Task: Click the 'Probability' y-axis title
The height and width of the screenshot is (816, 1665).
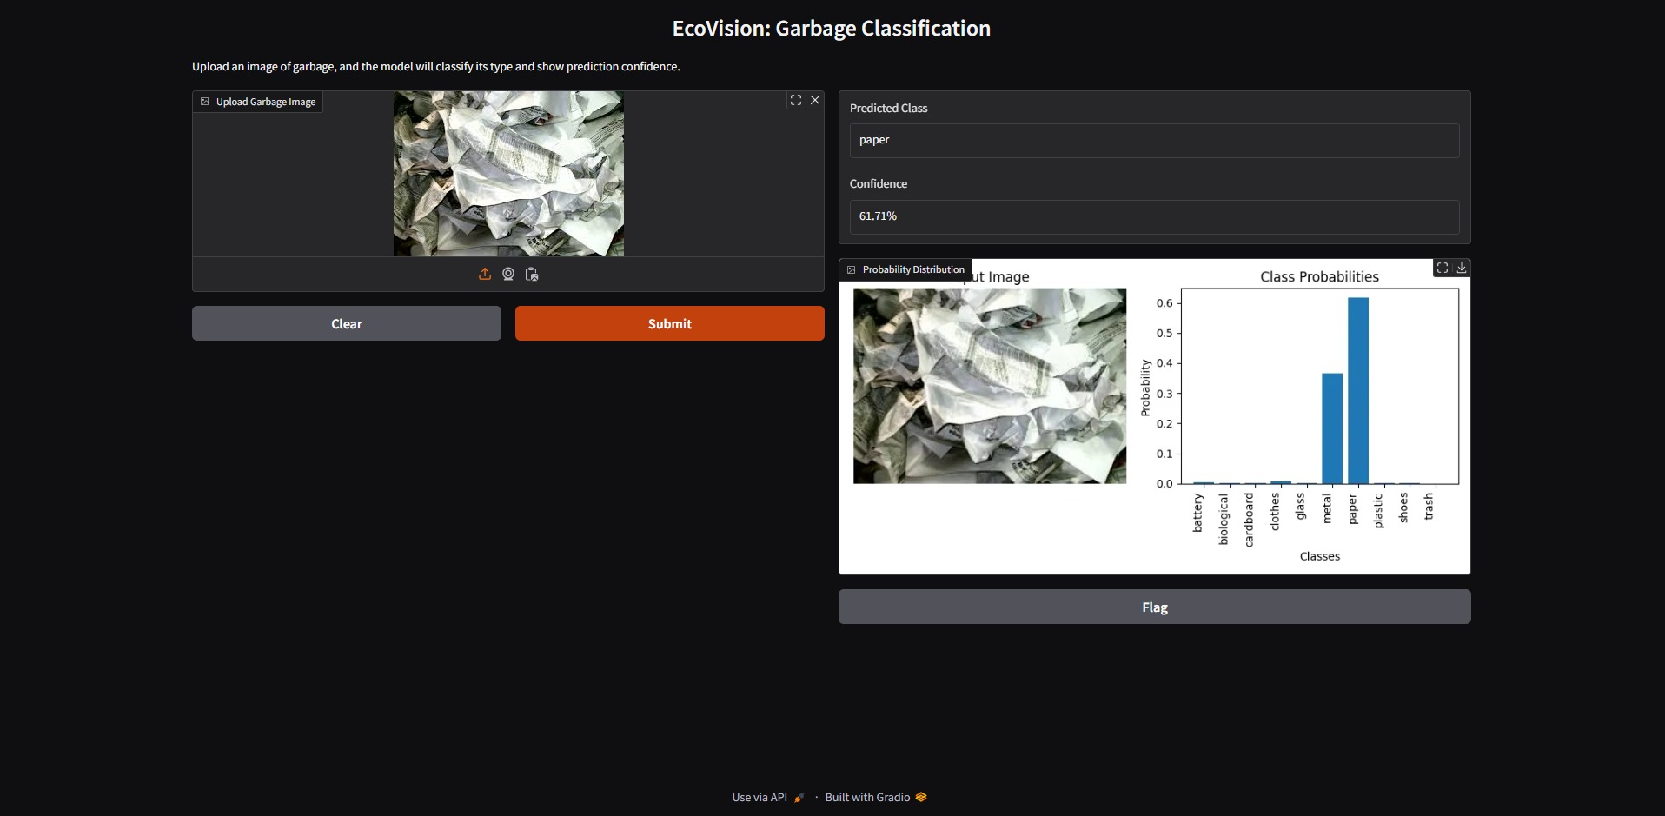Action: click(x=1145, y=388)
